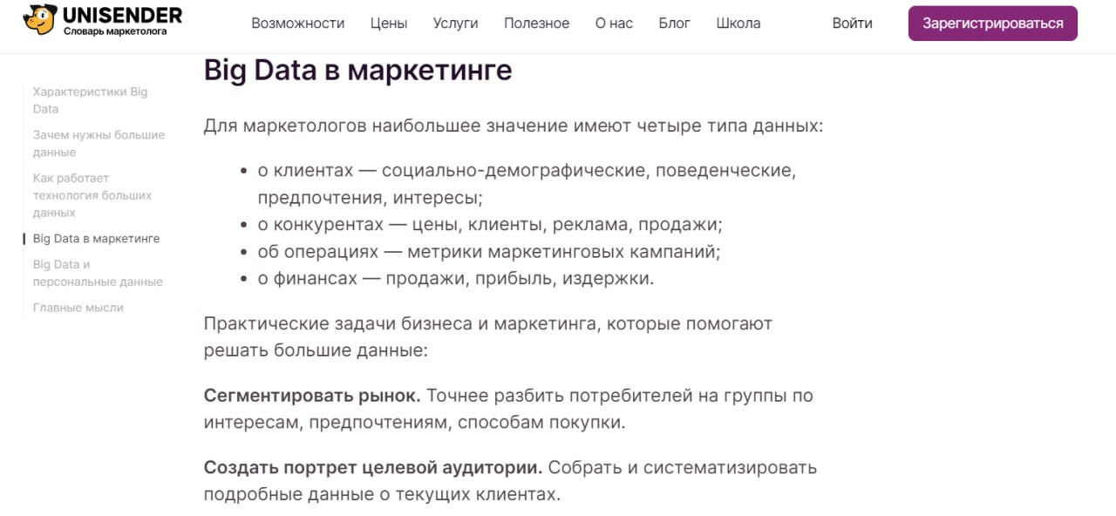Open the Школа navigation link

click(x=738, y=24)
